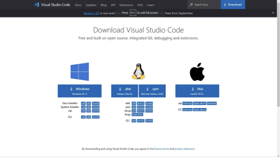Download Linux CLI x64
Screen dimensions: 280x158
(134, 121)
